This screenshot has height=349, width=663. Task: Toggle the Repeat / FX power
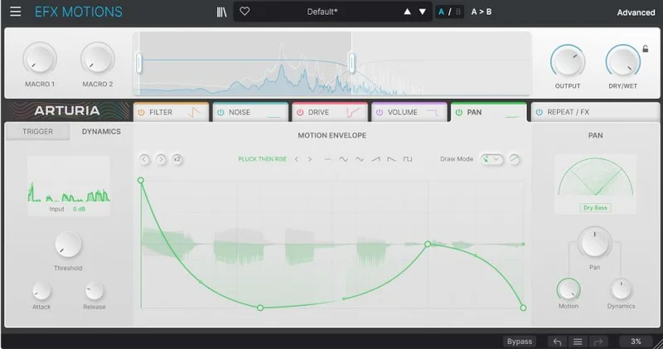tap(539, 113)
